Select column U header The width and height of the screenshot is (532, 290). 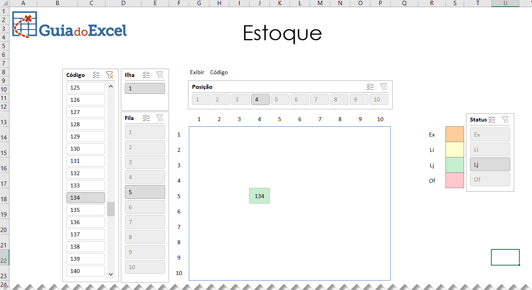505,3
